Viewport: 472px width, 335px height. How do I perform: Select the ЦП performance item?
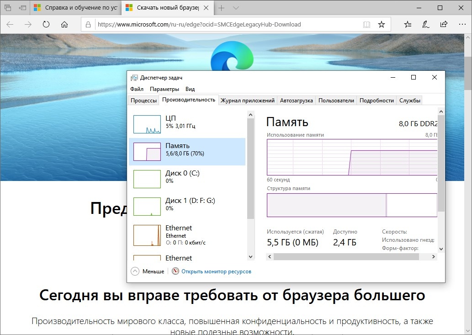tap(187, 124)
